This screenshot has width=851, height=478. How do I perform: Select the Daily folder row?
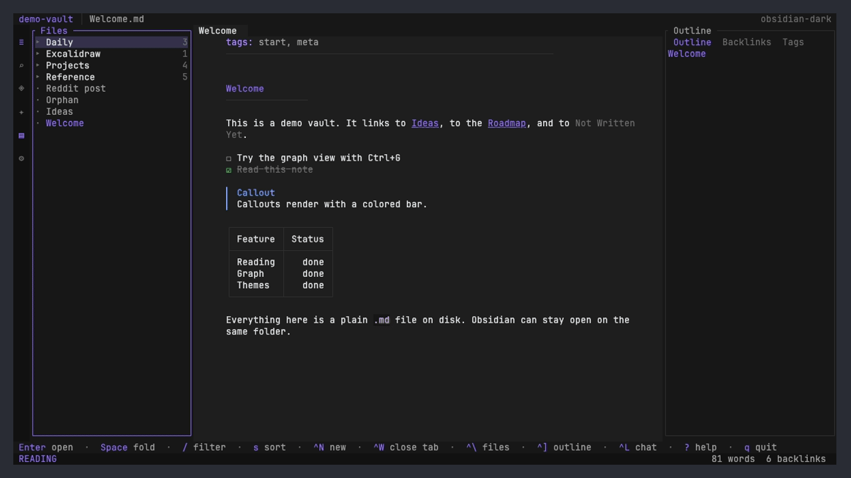point(112,42)
